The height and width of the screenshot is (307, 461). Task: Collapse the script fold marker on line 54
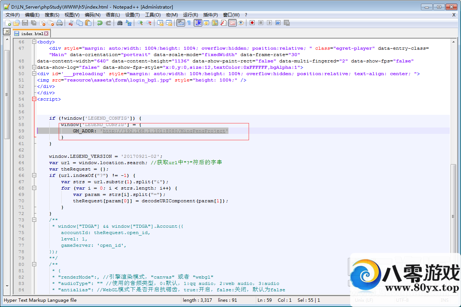click(x=34, y=99)
